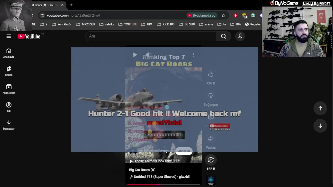Open the Siz profile page

tap(9, 107)
